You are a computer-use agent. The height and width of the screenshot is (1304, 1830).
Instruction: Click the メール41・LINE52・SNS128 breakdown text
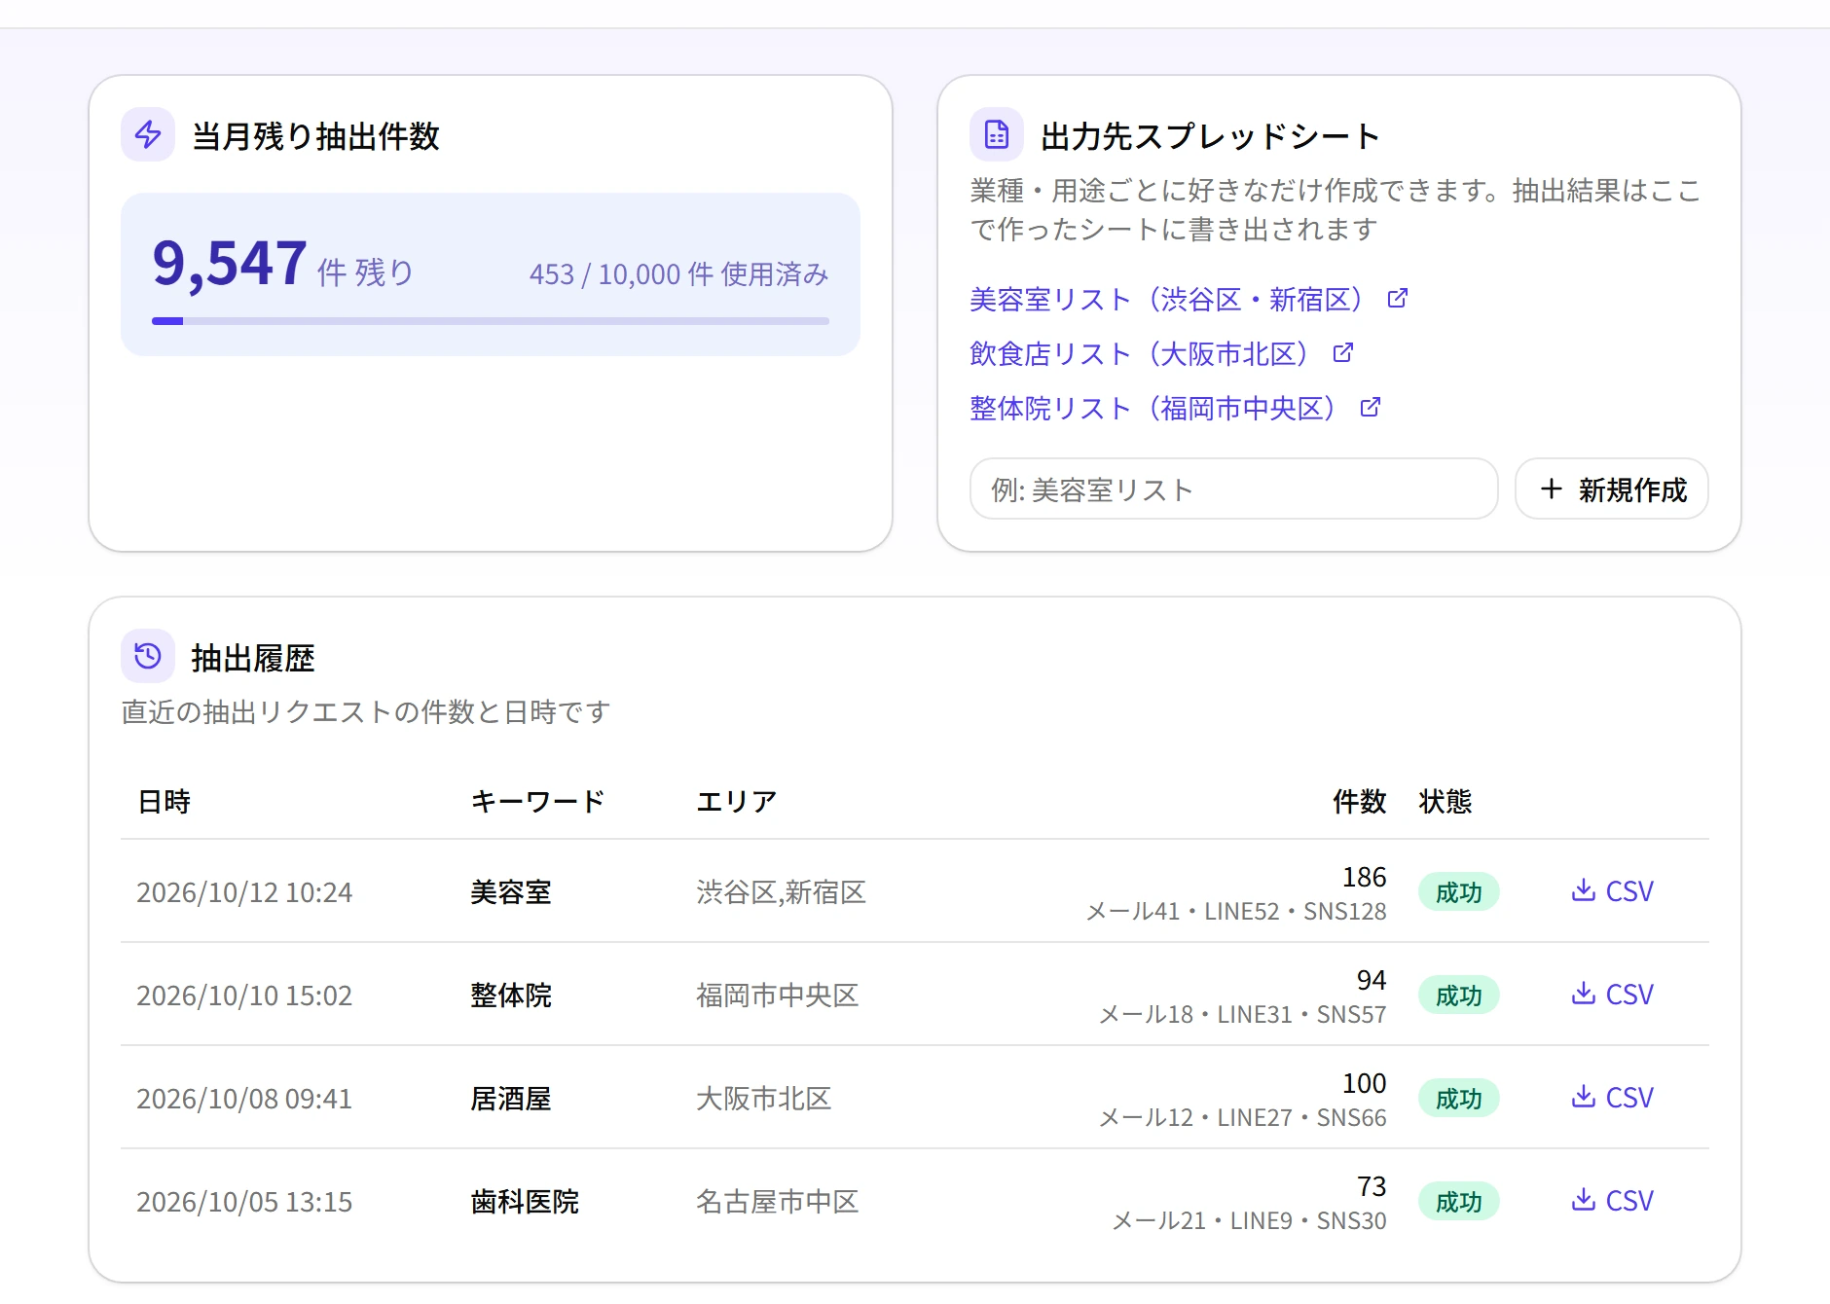tap(1236, 912)
